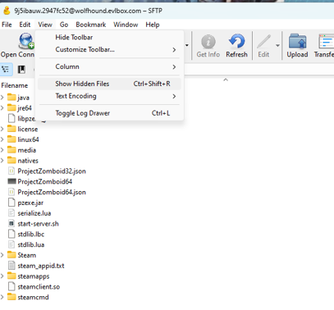Select the natives folder name

point(28,161)
